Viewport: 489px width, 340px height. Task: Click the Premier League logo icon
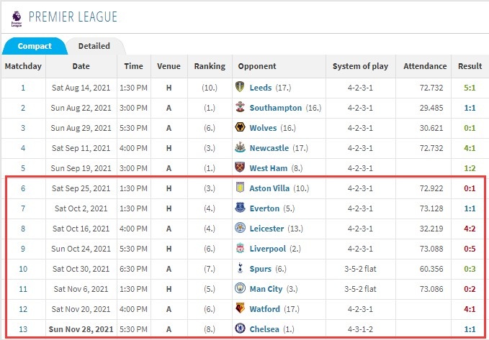pyautogui.click(x=17, y=19)
